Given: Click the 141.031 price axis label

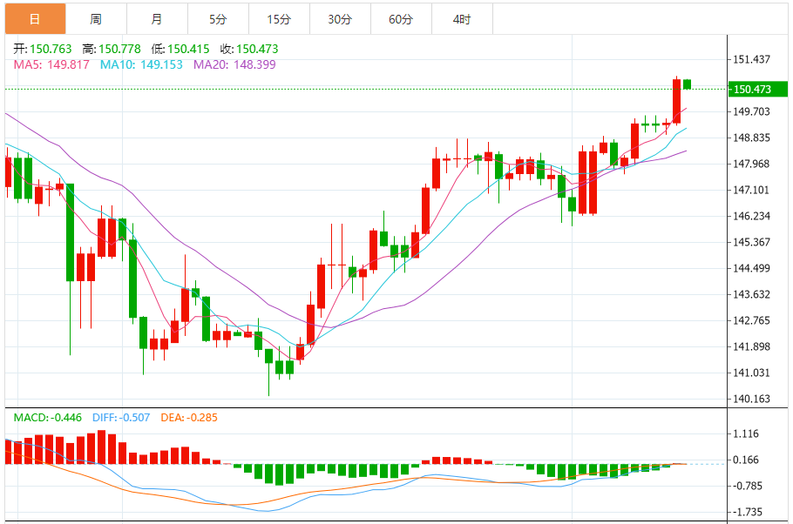Looking at the screenshot, I should pos(751,373).
